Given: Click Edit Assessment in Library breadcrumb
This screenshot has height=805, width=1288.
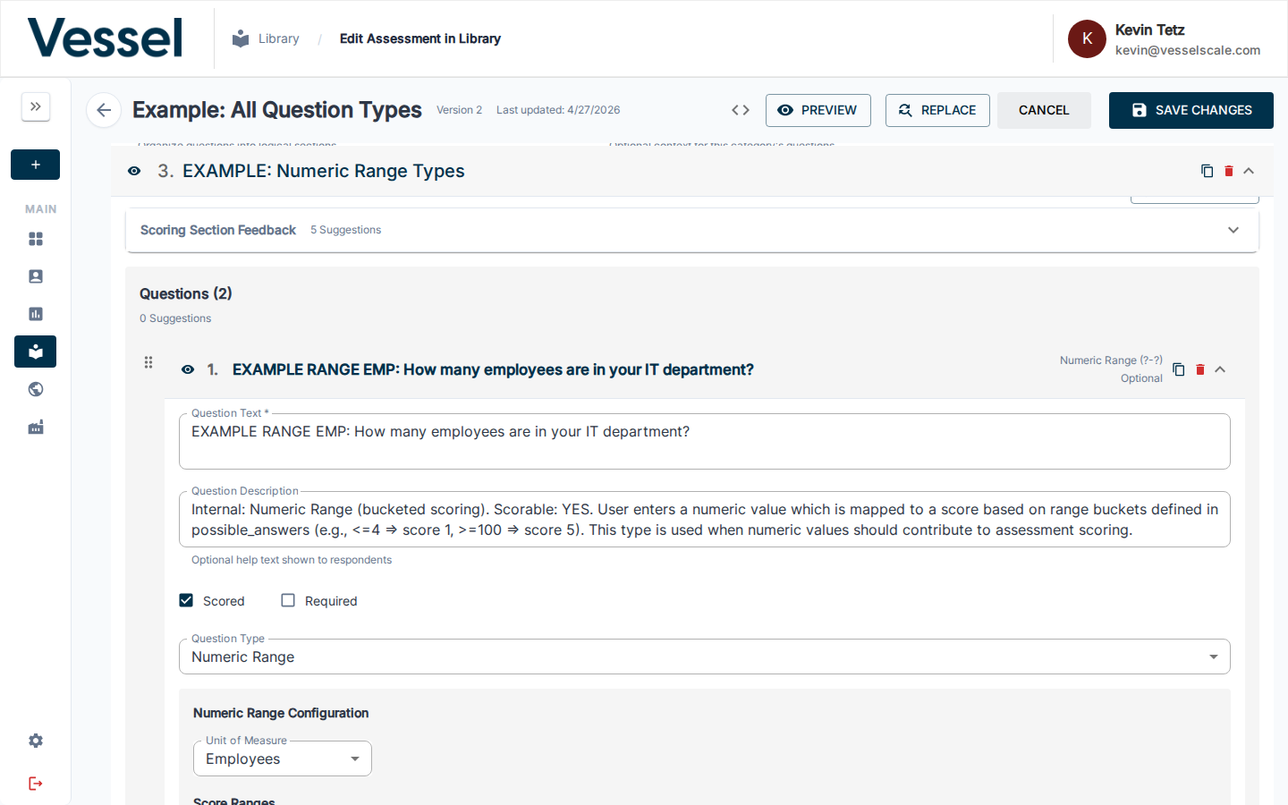Looking at the screenshot, I should (420, 38).
